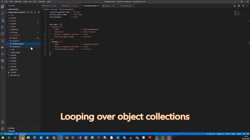
Task: Close the terraform.tfvars tab
Action: tap(98, 6)
